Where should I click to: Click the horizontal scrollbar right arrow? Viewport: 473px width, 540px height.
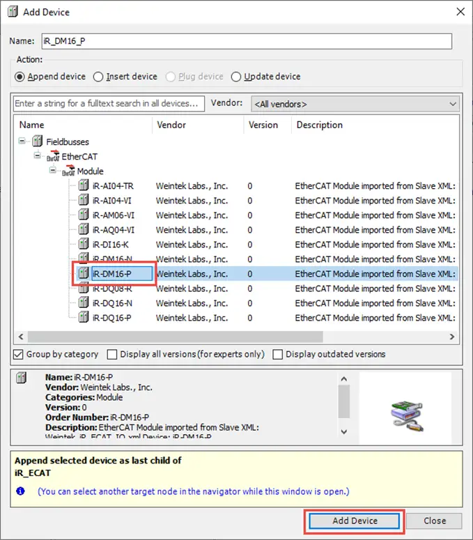point(452,337)
